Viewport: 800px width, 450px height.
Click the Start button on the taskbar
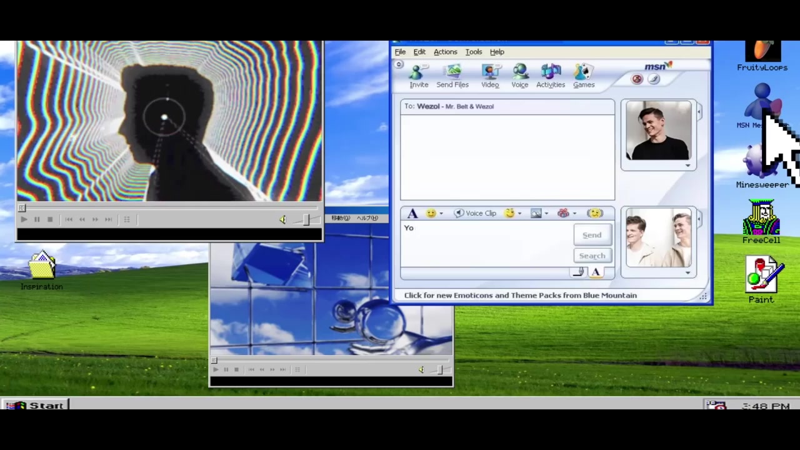[36, 405]
